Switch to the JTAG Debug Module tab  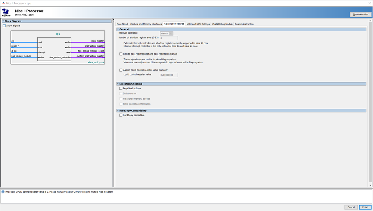222,24
